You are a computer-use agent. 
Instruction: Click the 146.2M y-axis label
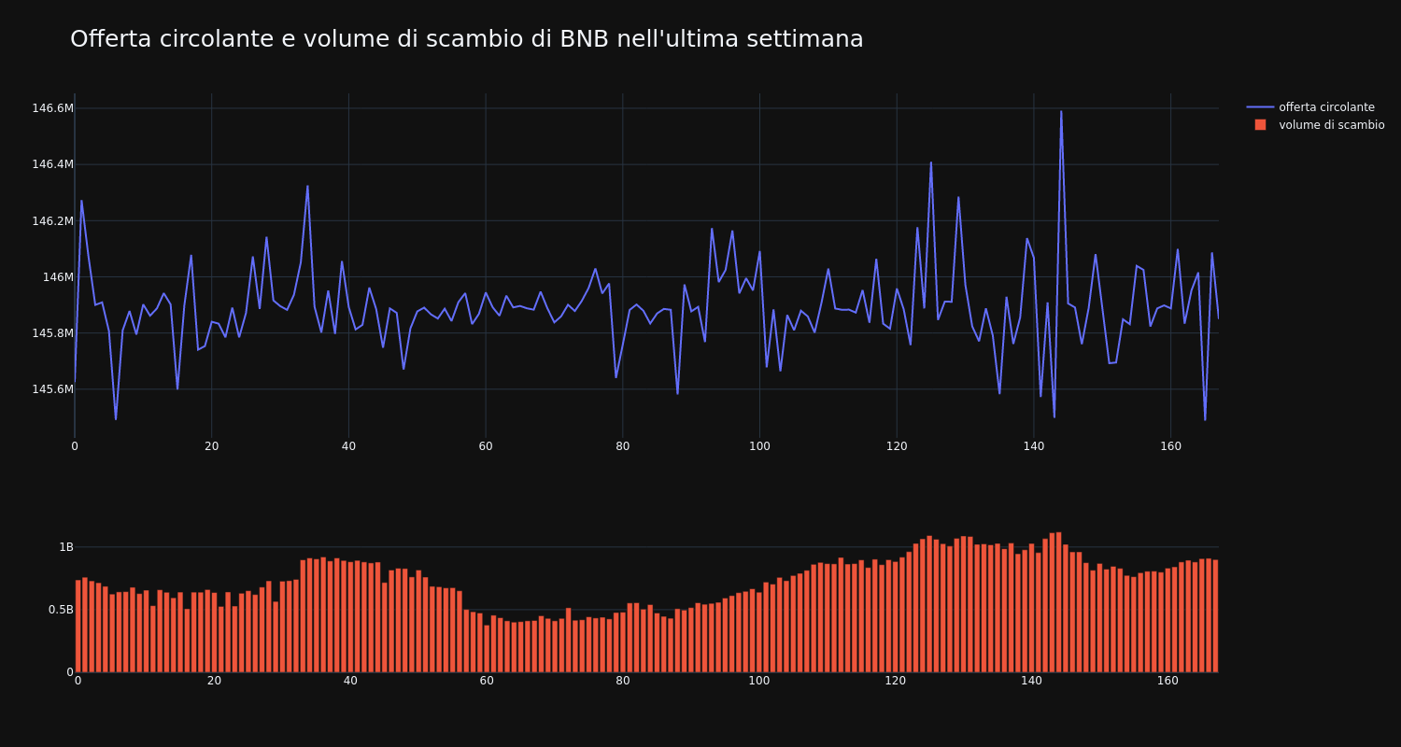(x=52, y=221)
